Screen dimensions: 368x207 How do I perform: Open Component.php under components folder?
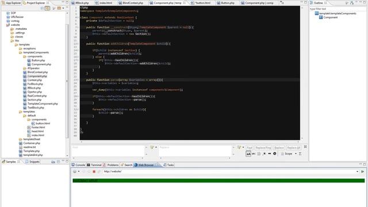point(39,64)
